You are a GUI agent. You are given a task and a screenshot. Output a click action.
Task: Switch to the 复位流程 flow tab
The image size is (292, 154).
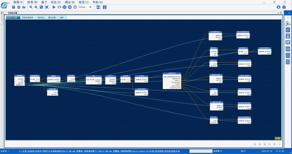coord(53,17)
